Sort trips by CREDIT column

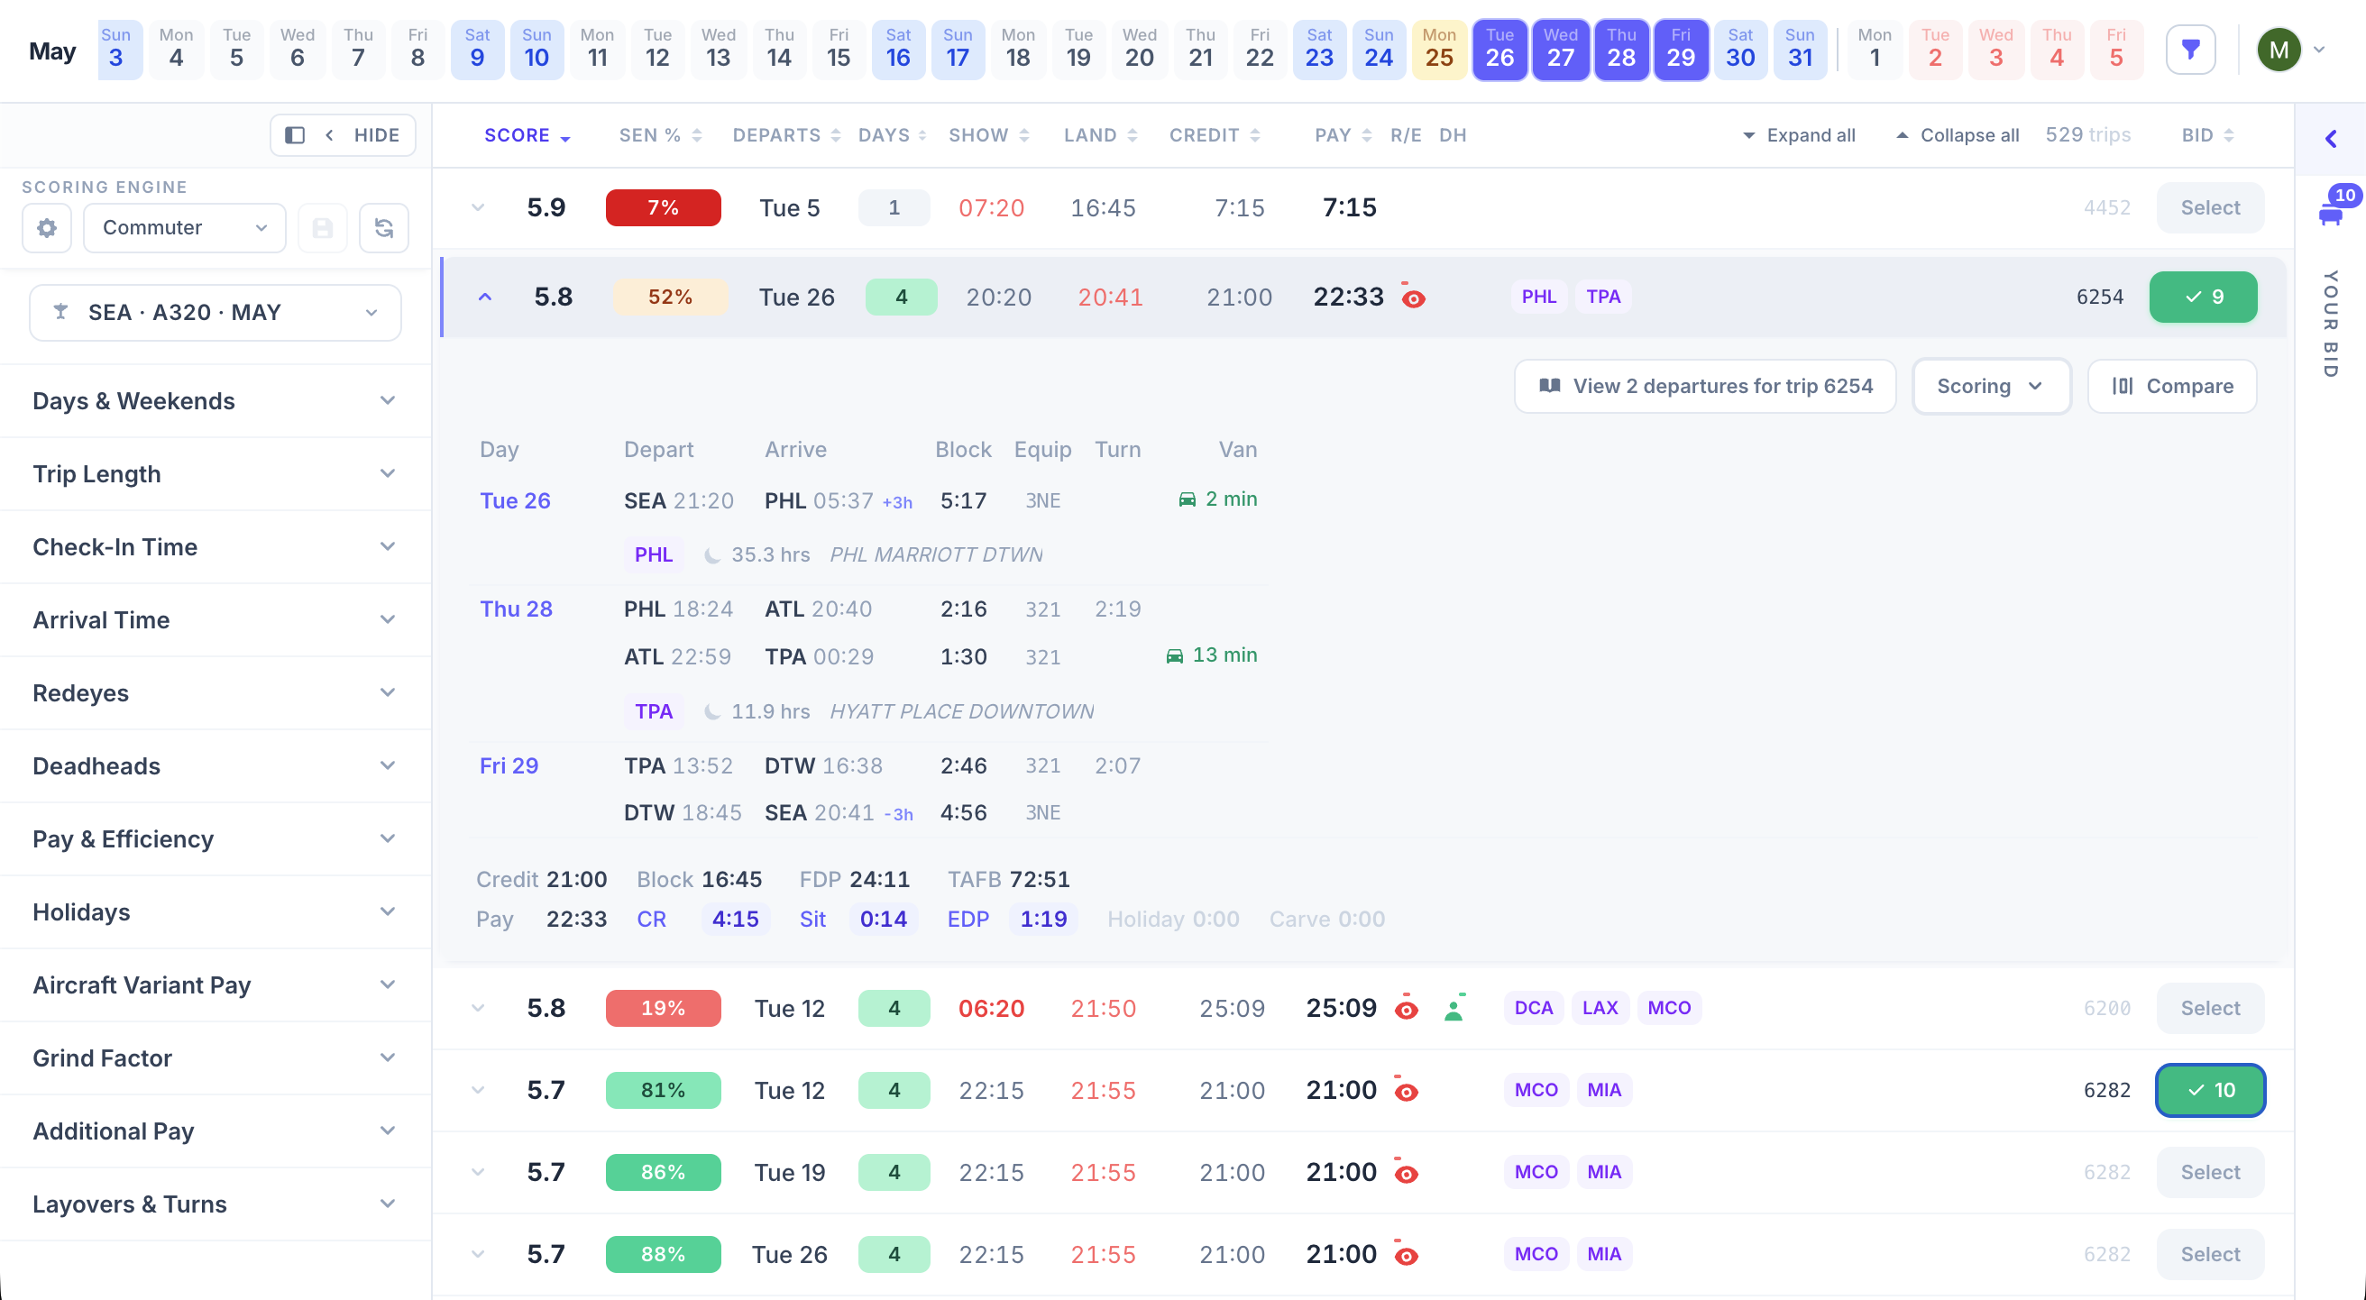tap(1215, 136)
